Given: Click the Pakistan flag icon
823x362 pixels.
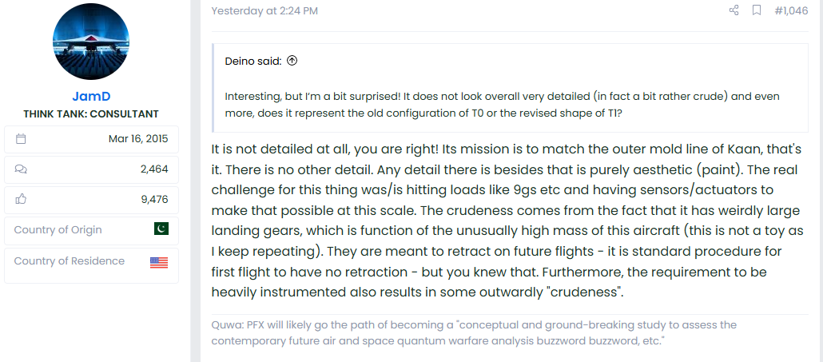Looking at the screenshot, I should click(161, 229).
